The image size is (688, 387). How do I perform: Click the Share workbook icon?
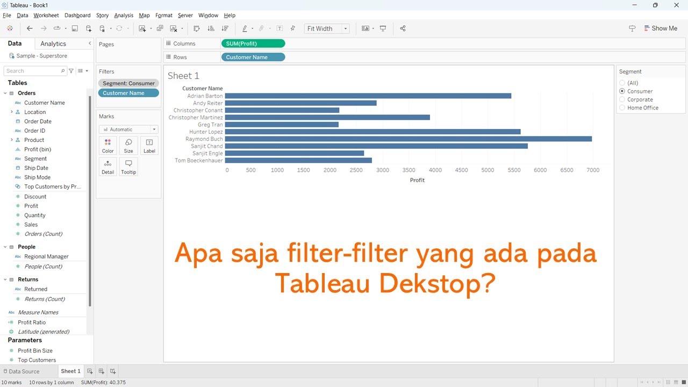[x=403, y=28]
